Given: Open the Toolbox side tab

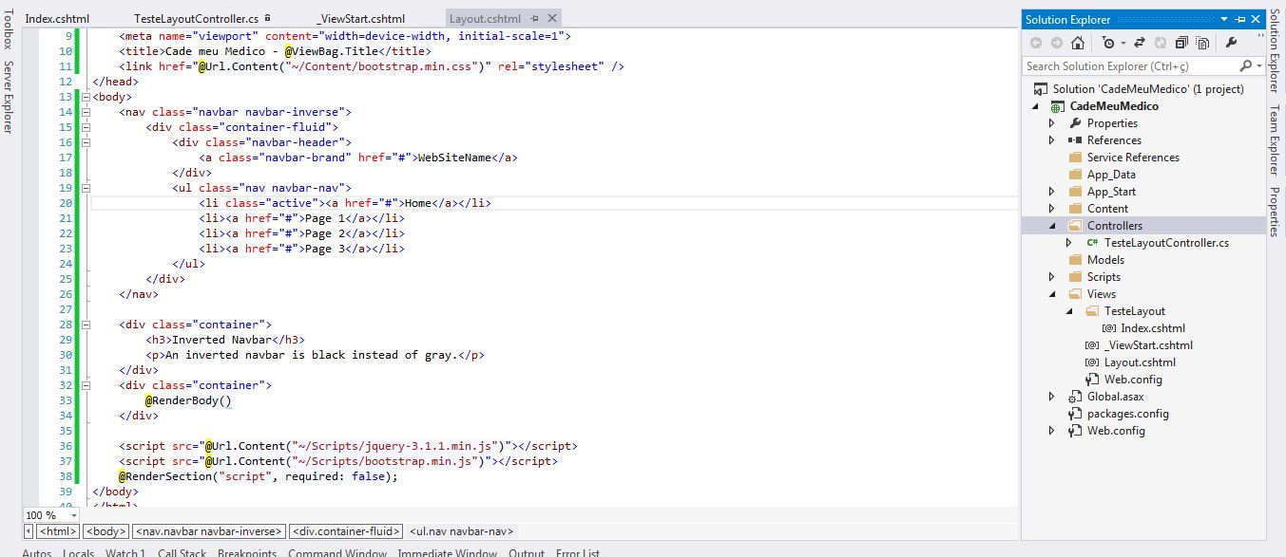Looking at the screenshot, I should pyautogui.click(x=9, y=28).
